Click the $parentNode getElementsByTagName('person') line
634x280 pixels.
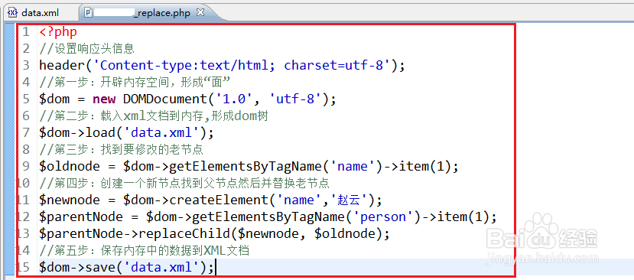(268, 217)
